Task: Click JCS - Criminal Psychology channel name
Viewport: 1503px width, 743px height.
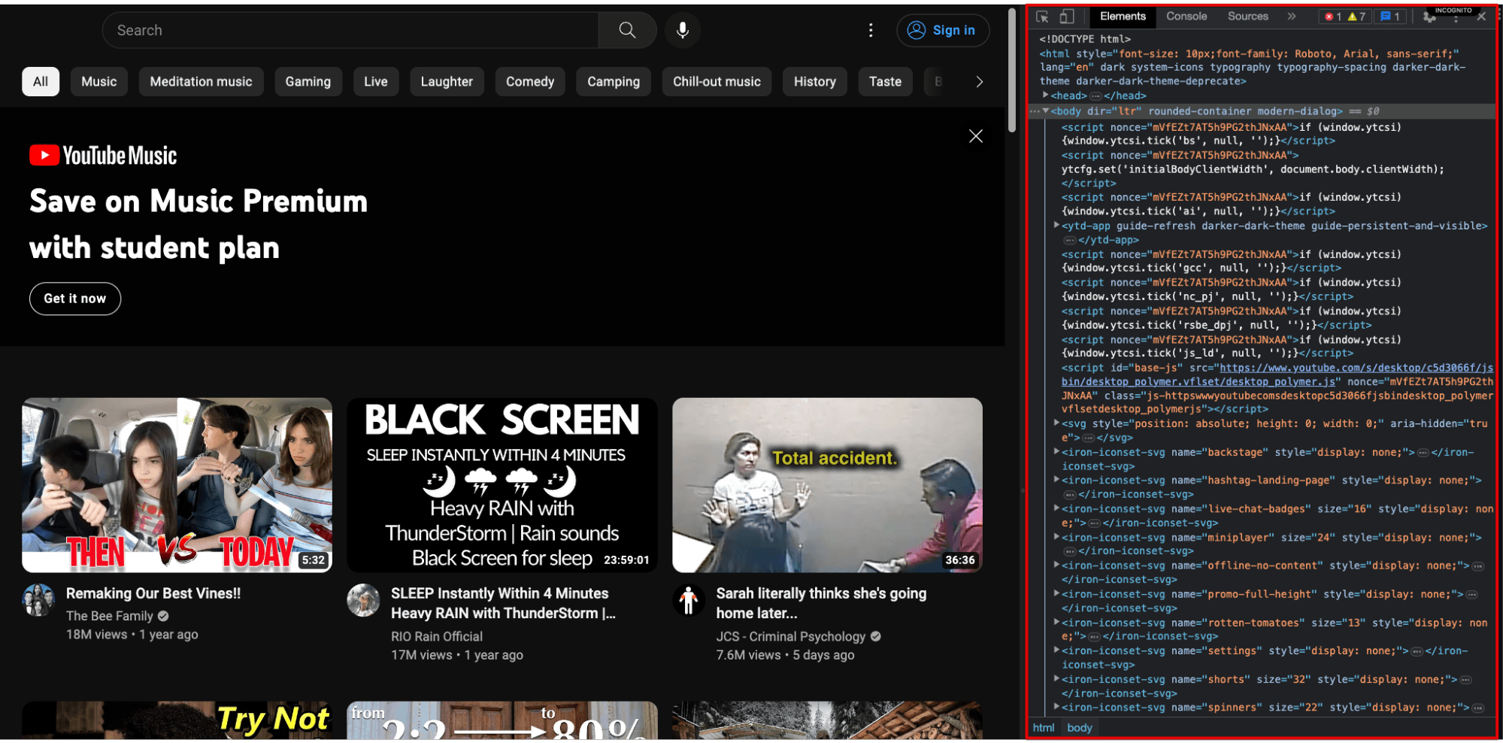Action: click(x=791, y=636)
